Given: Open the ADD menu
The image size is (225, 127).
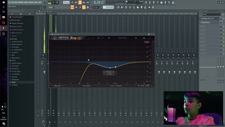Looking at the screenshot, I should tap(16, 2).
